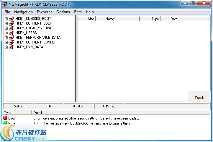
Task: Click the HKEY_PERFORMANCE_DATA registry cube icon
Action: [12, 38]
